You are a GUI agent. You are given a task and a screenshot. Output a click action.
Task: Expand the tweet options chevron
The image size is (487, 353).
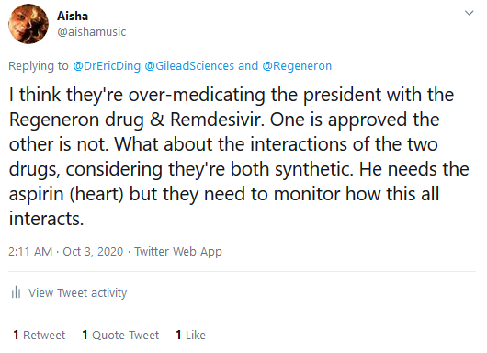(469, 13)
